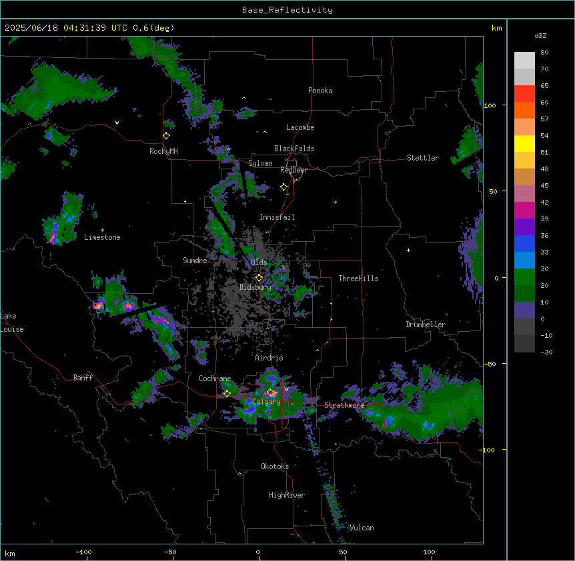The width and height of the screenshot is (575, 561).
Task: Click the Vulcan label
Action: coord(362,528)
